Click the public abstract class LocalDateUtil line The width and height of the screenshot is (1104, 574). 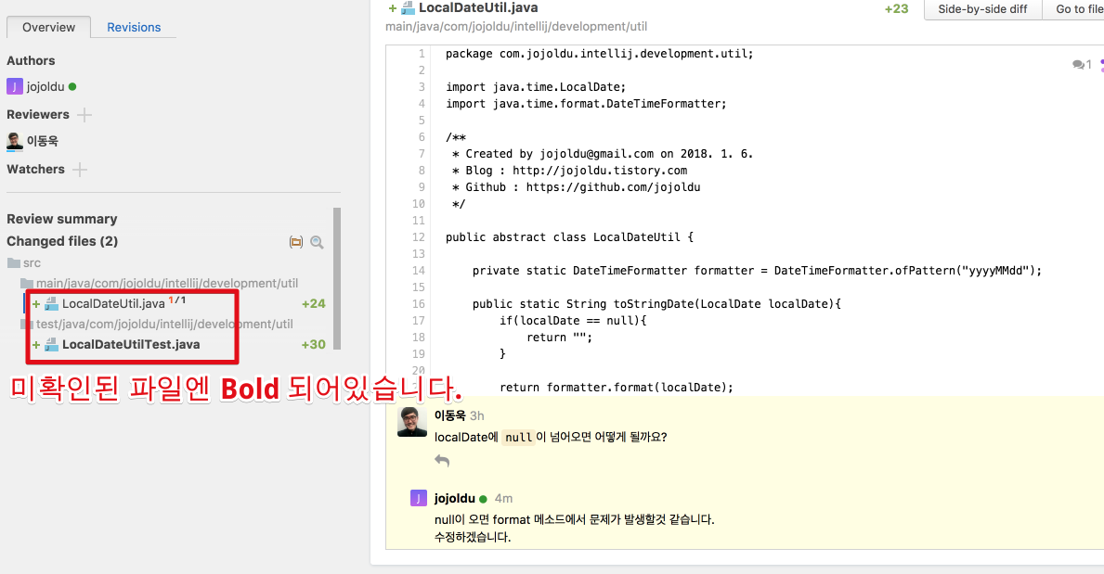(569, 237)
